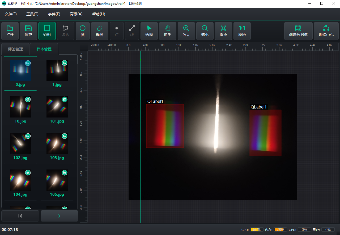Select the 104.jpg thumbnail
Image resolution: width=340 pixels, height=235 pixels.
(20, 180)
